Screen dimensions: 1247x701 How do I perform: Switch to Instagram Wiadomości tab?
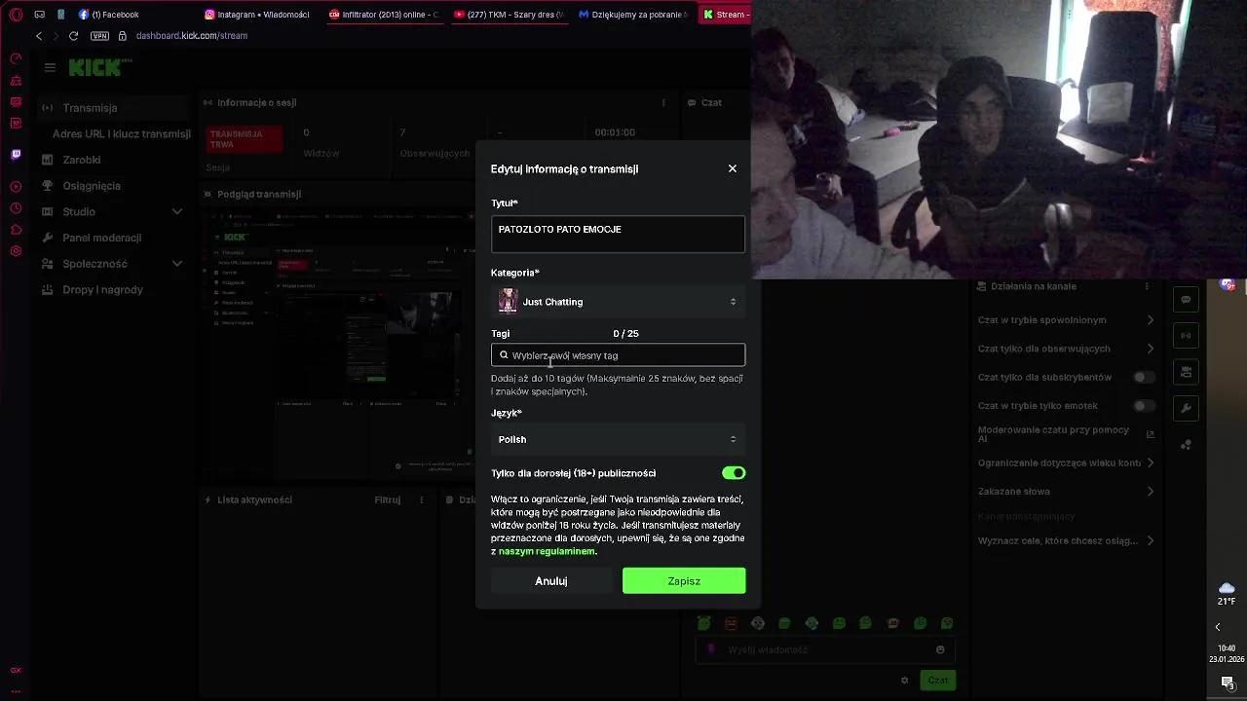coord(257,15)
